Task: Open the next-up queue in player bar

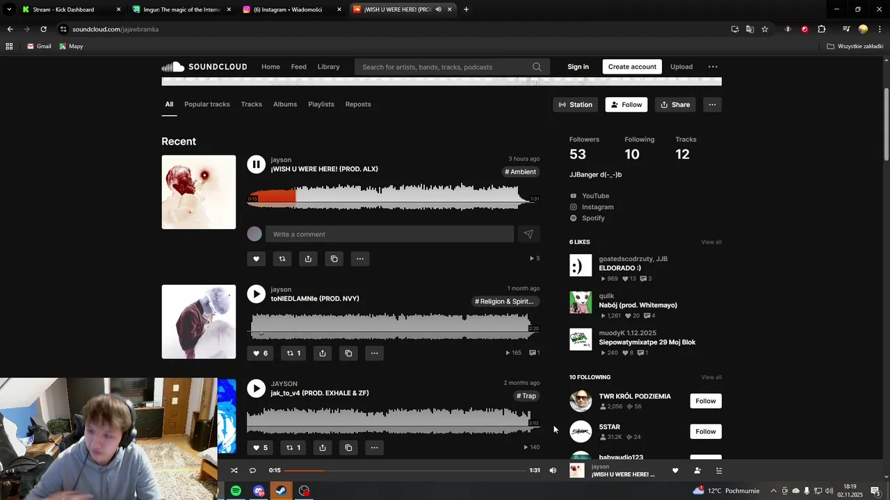Action: 719,470
